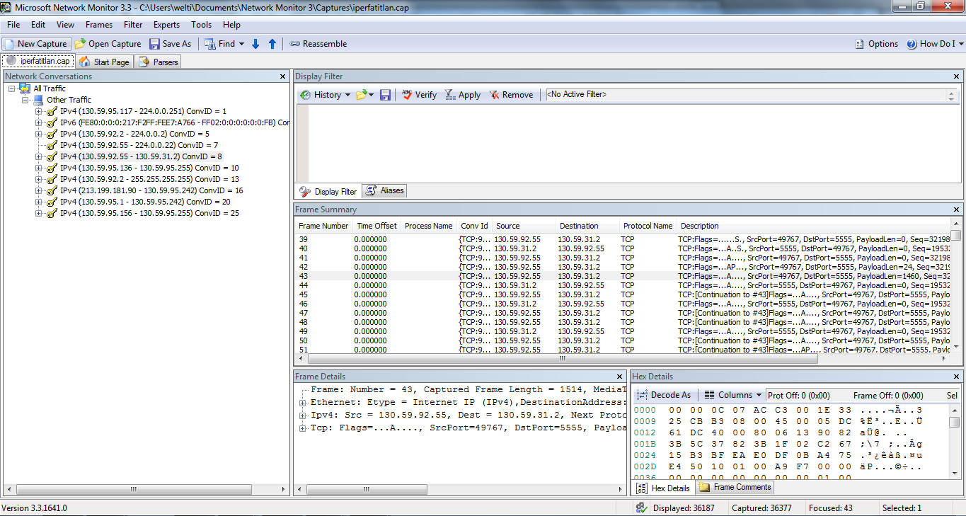This screenshot has width=966, height=516.
Task: Open the filter History dropdown
Action: pyautogui.click(x=326, y=95)
